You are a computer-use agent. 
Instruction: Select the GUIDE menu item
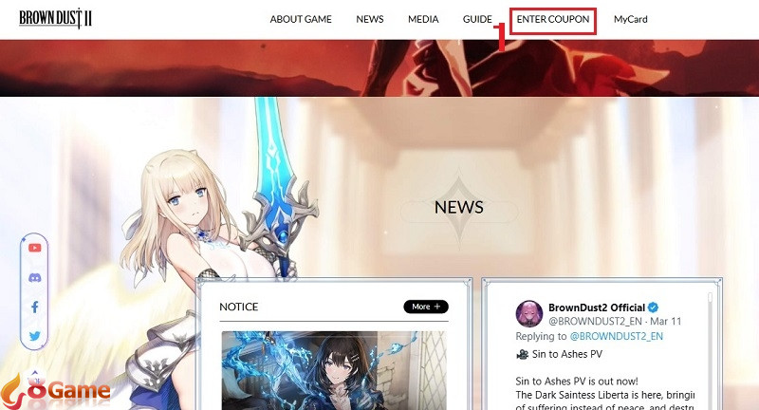click(477, 19)
